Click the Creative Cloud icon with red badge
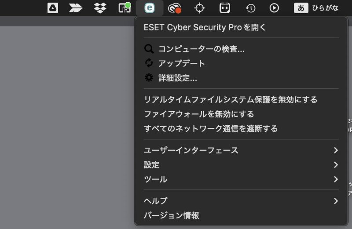Viewport: 352px width, 229px height. pos(175,8)
